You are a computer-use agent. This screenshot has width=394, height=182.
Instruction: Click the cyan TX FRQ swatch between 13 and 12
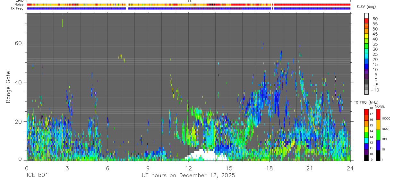point(366,140)
